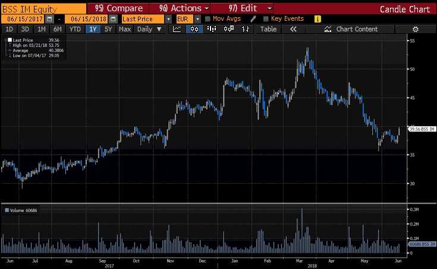Click the 0.3M volume axis label
The width and height of the screenshot is (437, 269).
tap(414, 209)
